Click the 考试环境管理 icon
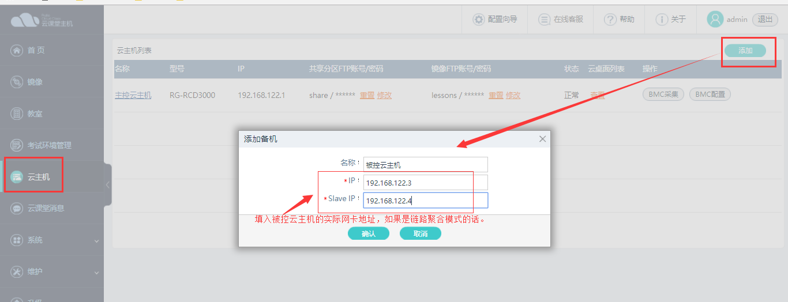The image size is (788, 302). click(x=17, y=145)
